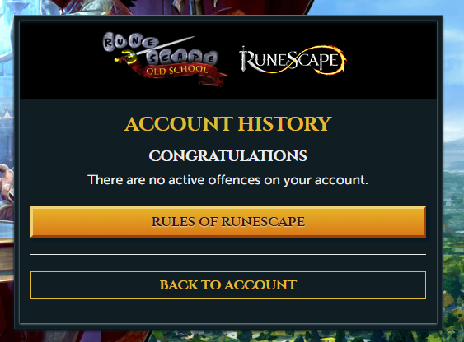The image size is (464, 342).
Task: Click the RuneScape fiery ring logo
Action: click(x=293, y=60)
